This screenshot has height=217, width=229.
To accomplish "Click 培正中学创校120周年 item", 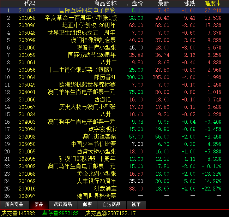I will 114,25.
